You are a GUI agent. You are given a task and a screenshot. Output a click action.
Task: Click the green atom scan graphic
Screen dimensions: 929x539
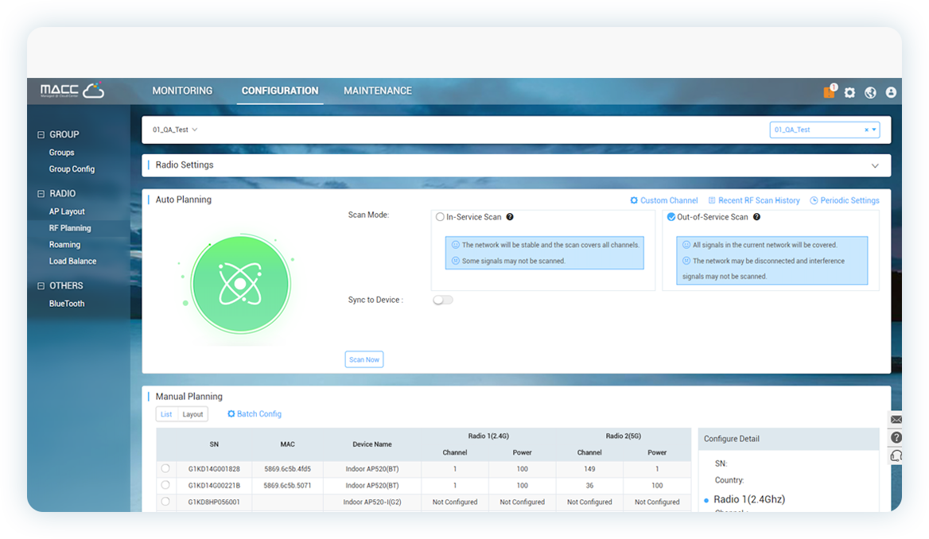240,285
